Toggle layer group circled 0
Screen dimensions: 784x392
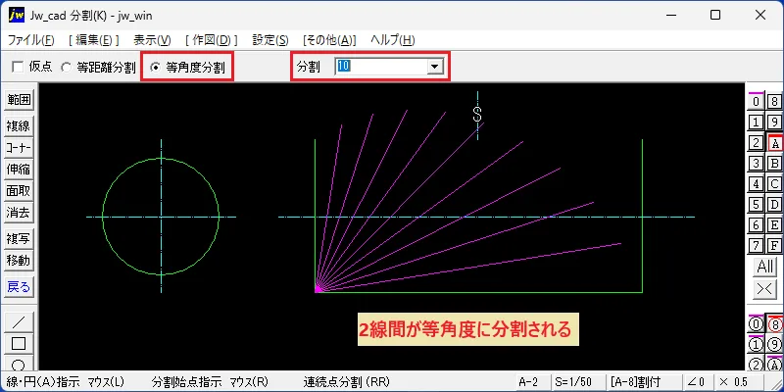click(756, 324)
